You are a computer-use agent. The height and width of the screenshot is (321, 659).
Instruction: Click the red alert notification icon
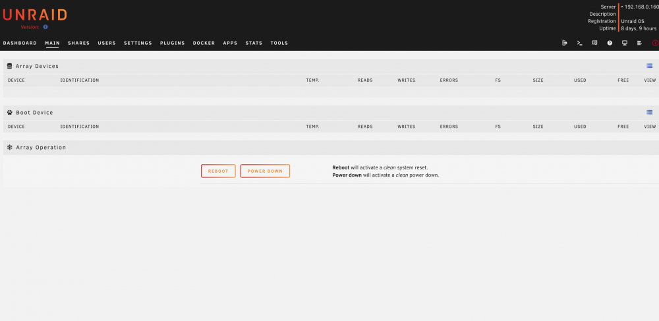click(655, 43)
